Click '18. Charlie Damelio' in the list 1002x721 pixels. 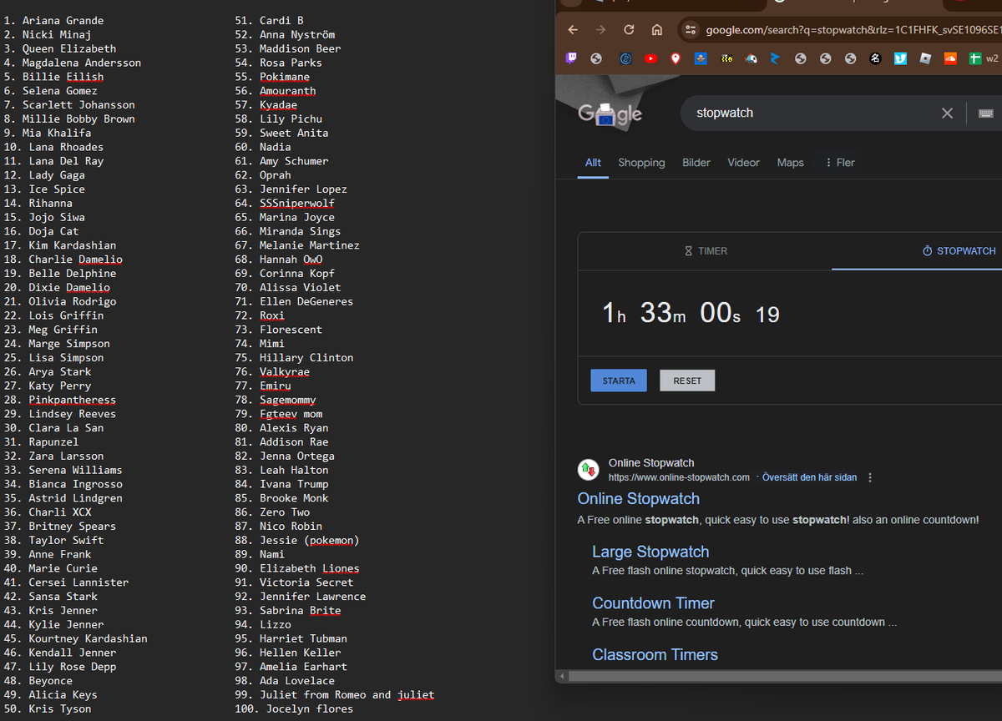[x=63, y=260]
